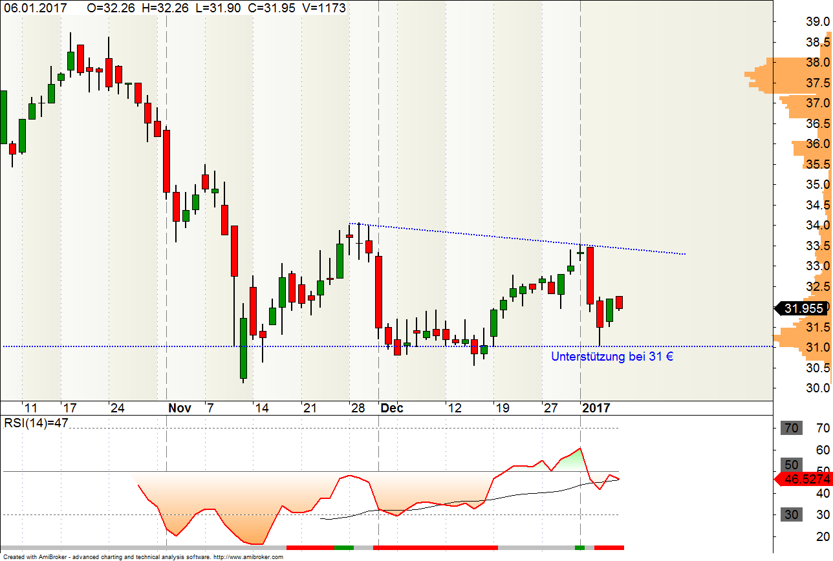Click the date axis label 11
Image resolution: width=833 pixels, height=561 pixels.
coord(30,408)
